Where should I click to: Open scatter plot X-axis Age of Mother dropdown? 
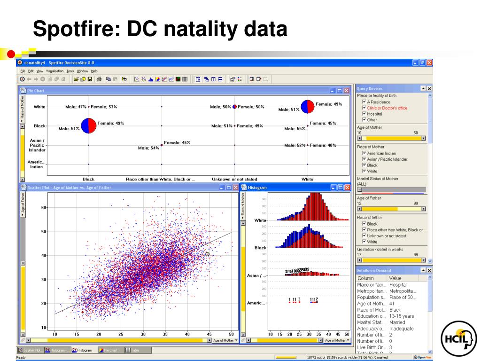coord(225,340)
